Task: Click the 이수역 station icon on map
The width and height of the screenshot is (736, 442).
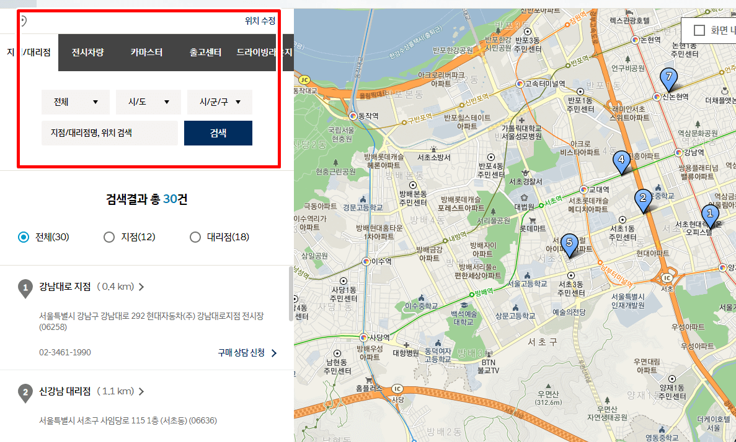Action: 366,261
